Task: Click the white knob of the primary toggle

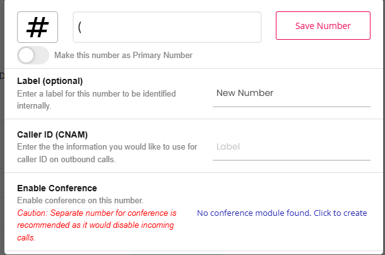Action: coord(26,56)
